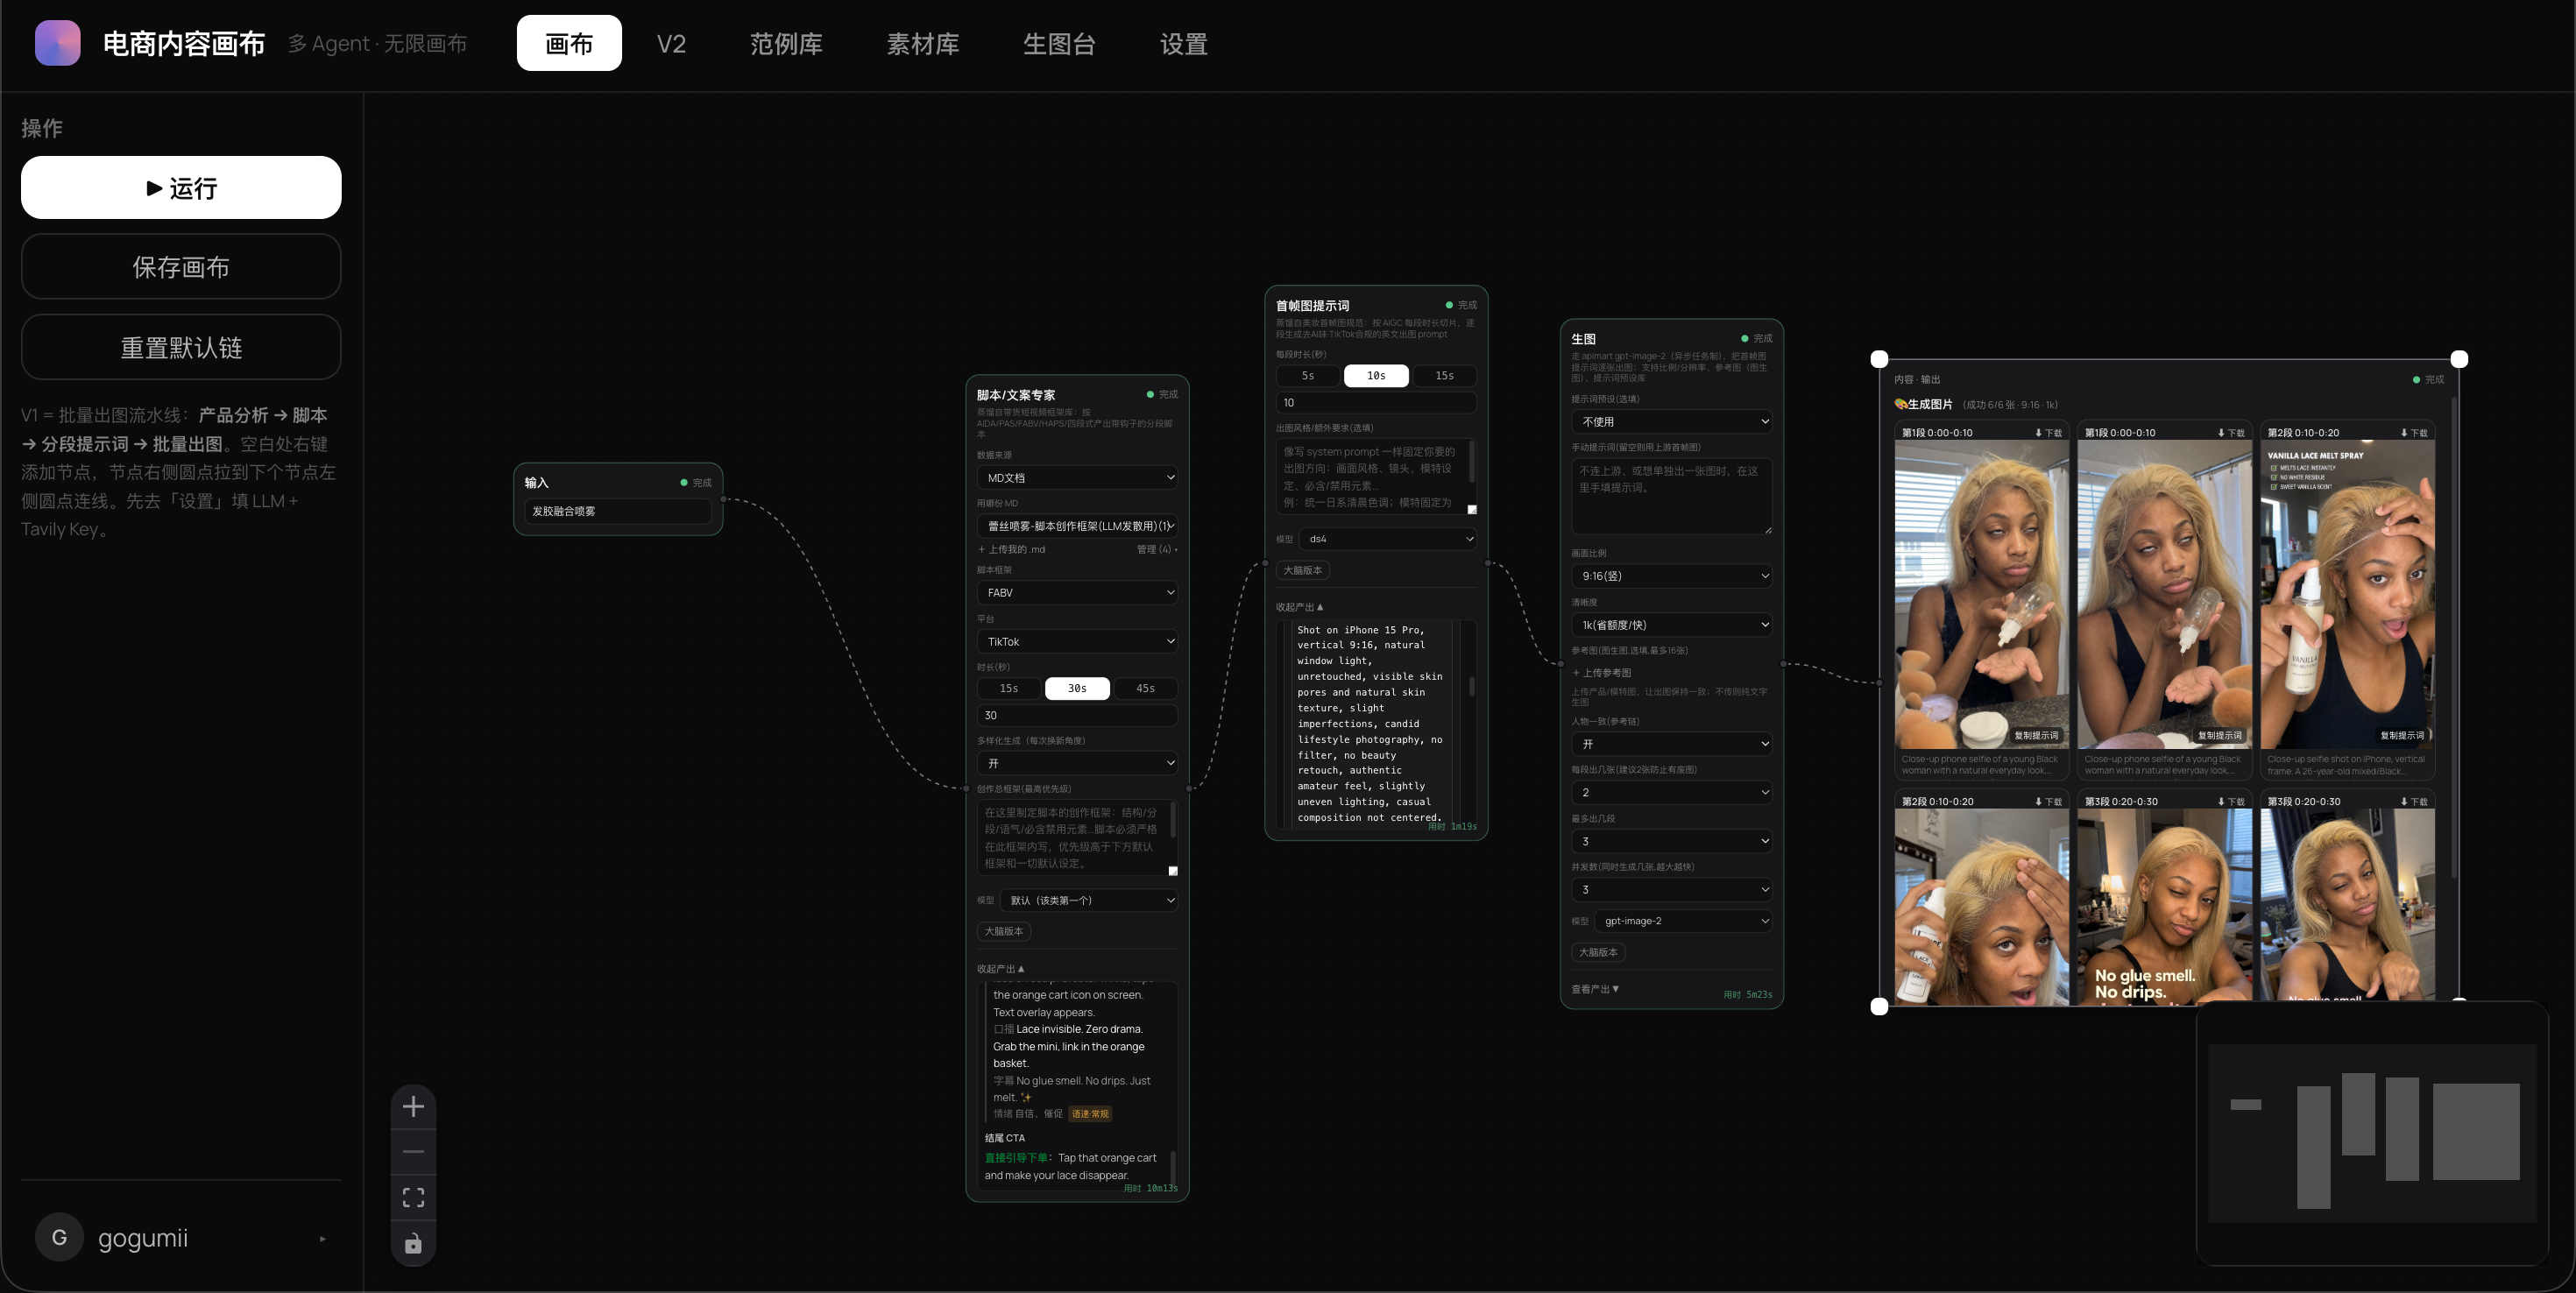Open the 数据来源 MD文档 dropdown
The width and height of the screenshot is (2576, 1293).
[1077, 477]
